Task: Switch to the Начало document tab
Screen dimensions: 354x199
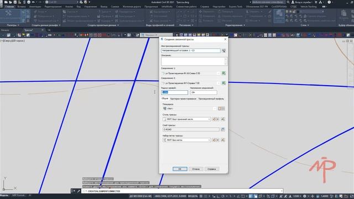Action: pyautogui.click(x=5, y=30)
